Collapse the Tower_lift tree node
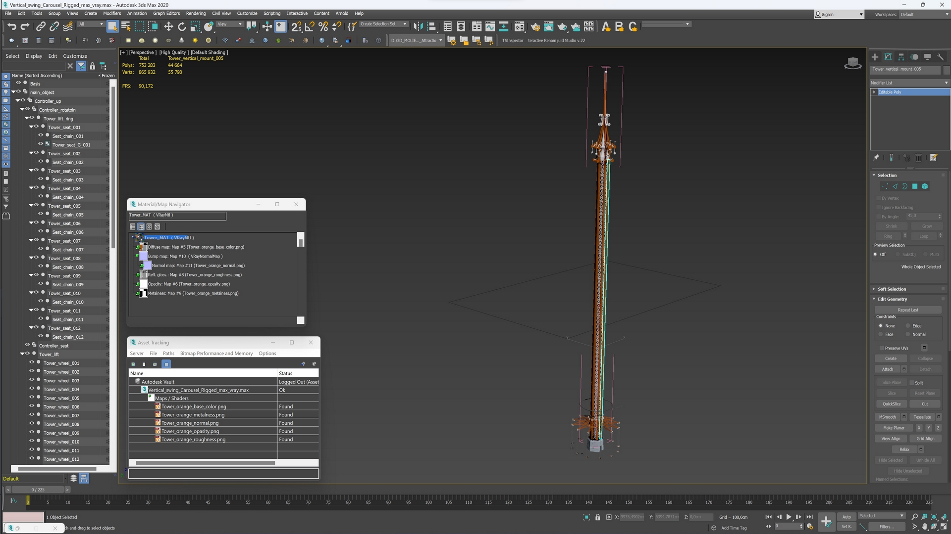 [x=22, y=354]
